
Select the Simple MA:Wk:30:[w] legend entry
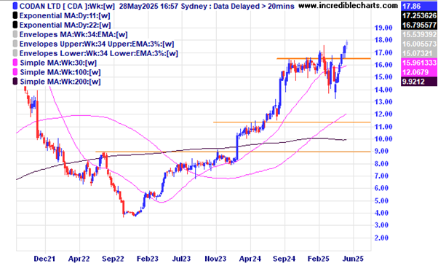[x=58, y=63]
